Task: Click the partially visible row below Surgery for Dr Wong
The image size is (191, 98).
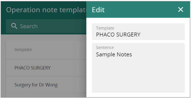Action: pos(46,95)
